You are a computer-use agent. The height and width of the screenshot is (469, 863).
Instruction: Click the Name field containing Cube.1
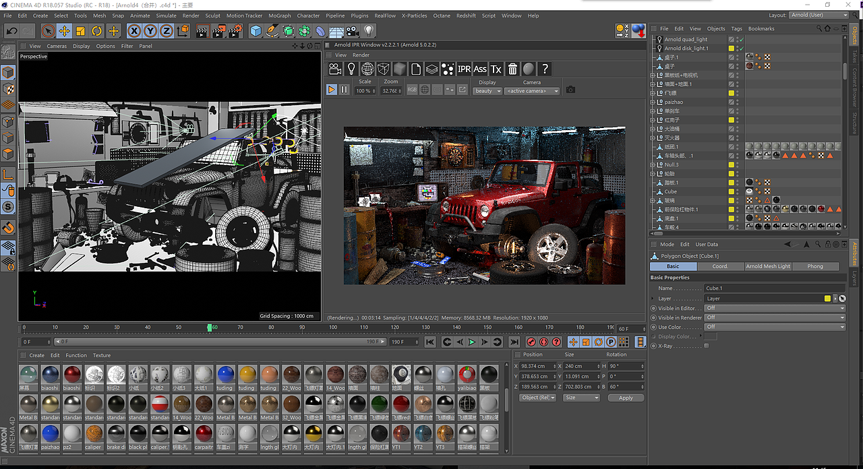[x=774, y=288]
